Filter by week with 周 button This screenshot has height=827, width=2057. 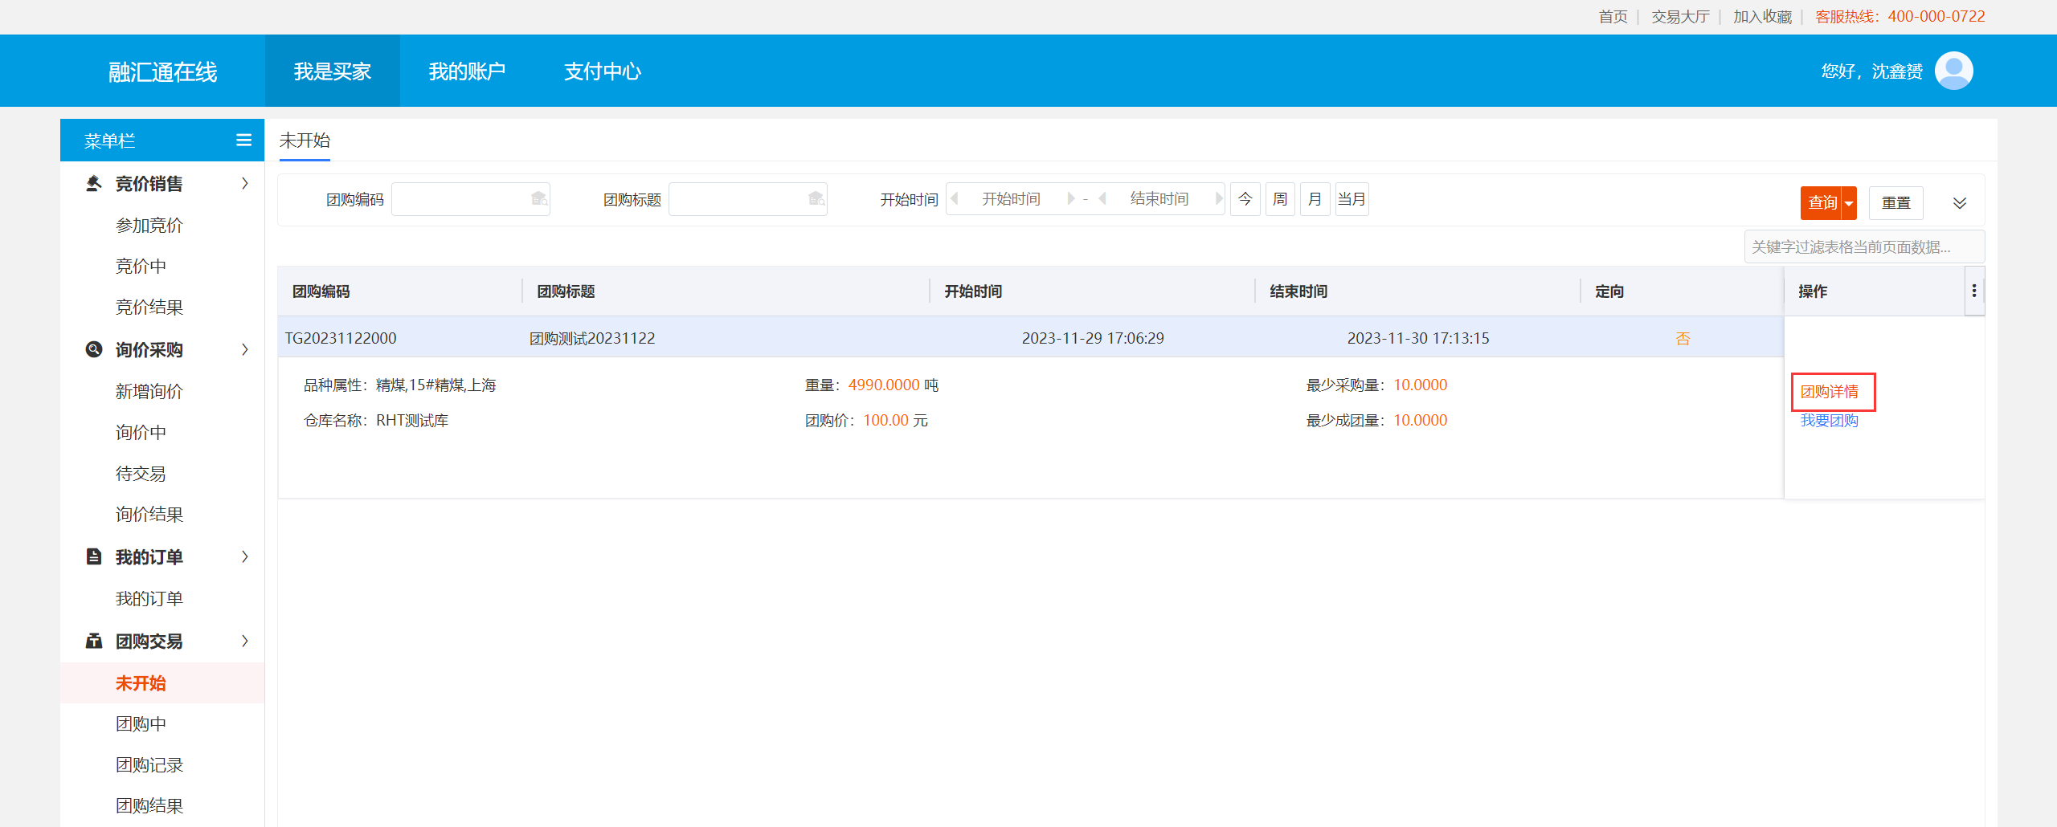1280,198
